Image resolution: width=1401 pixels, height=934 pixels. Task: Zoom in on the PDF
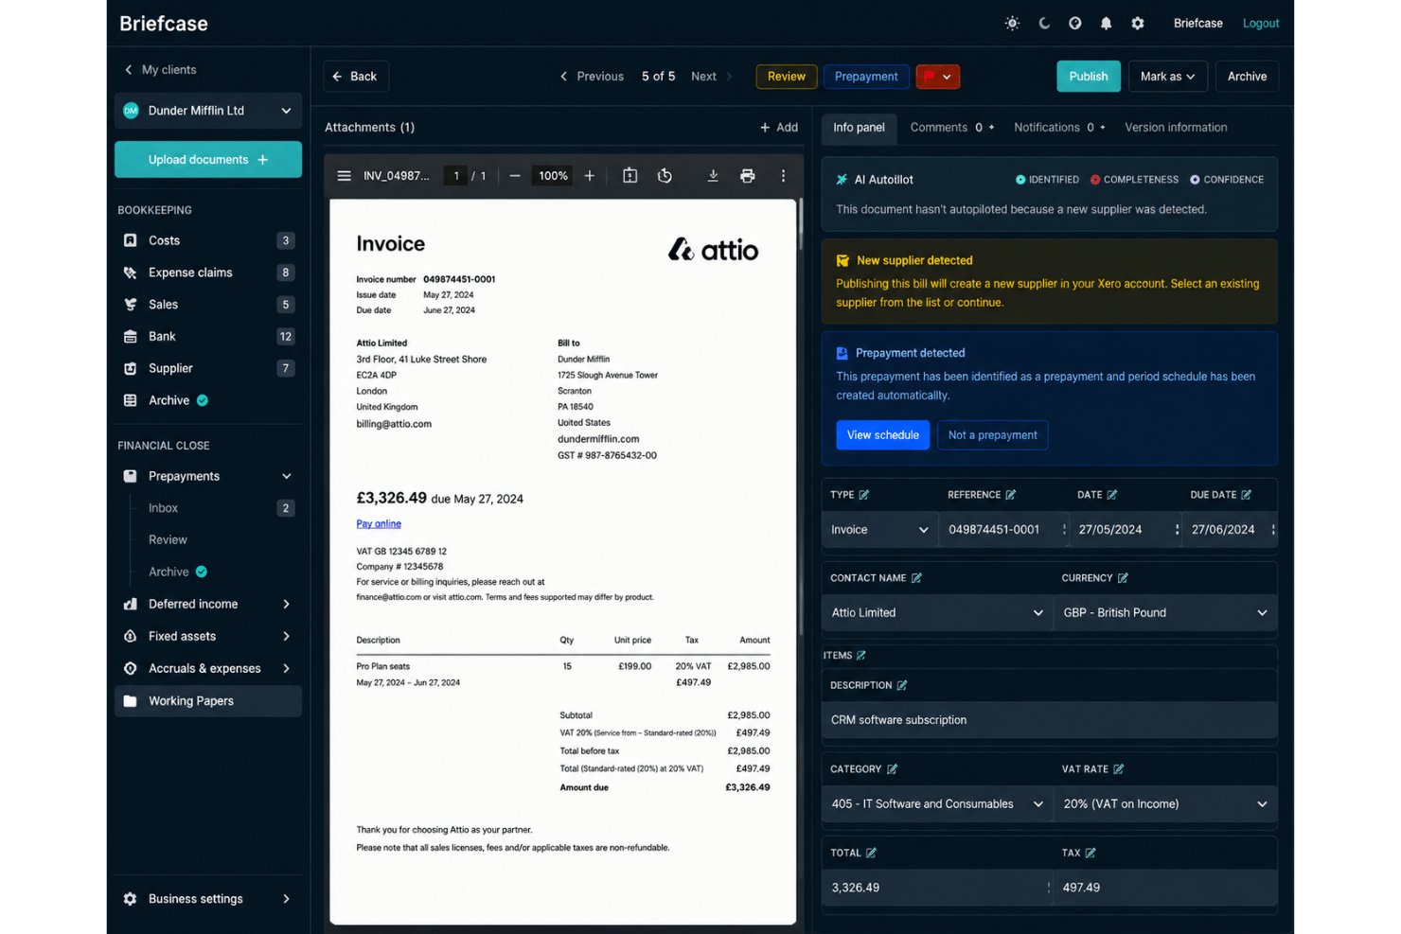[x=590, y=176]
